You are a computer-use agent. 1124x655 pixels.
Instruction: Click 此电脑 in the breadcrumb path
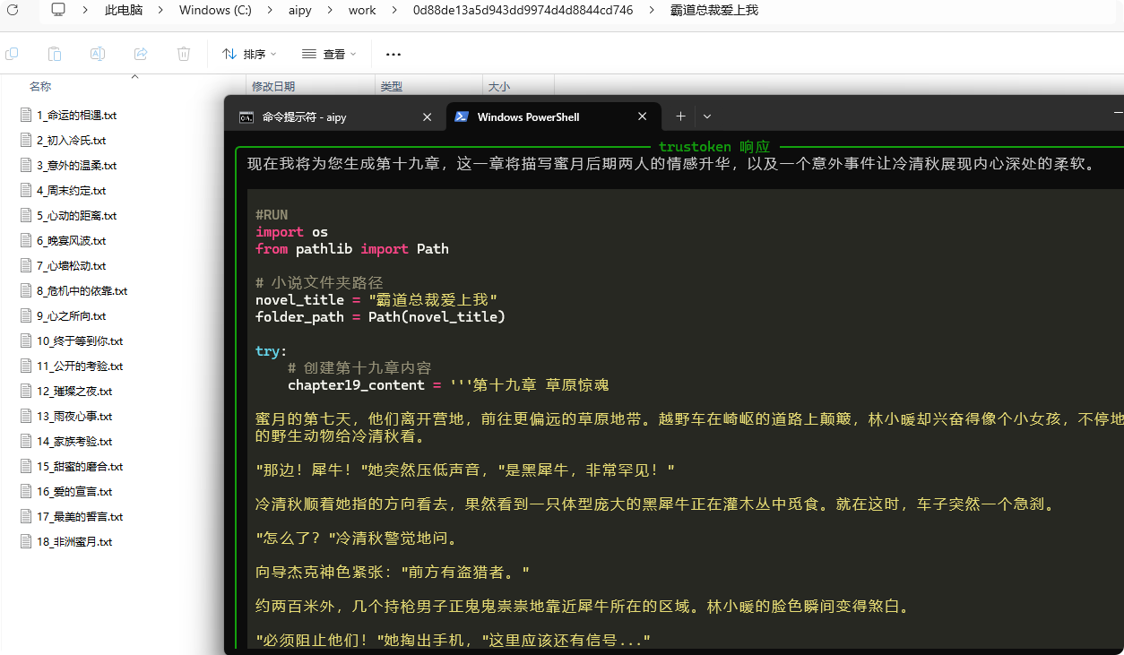pos(124,11)
